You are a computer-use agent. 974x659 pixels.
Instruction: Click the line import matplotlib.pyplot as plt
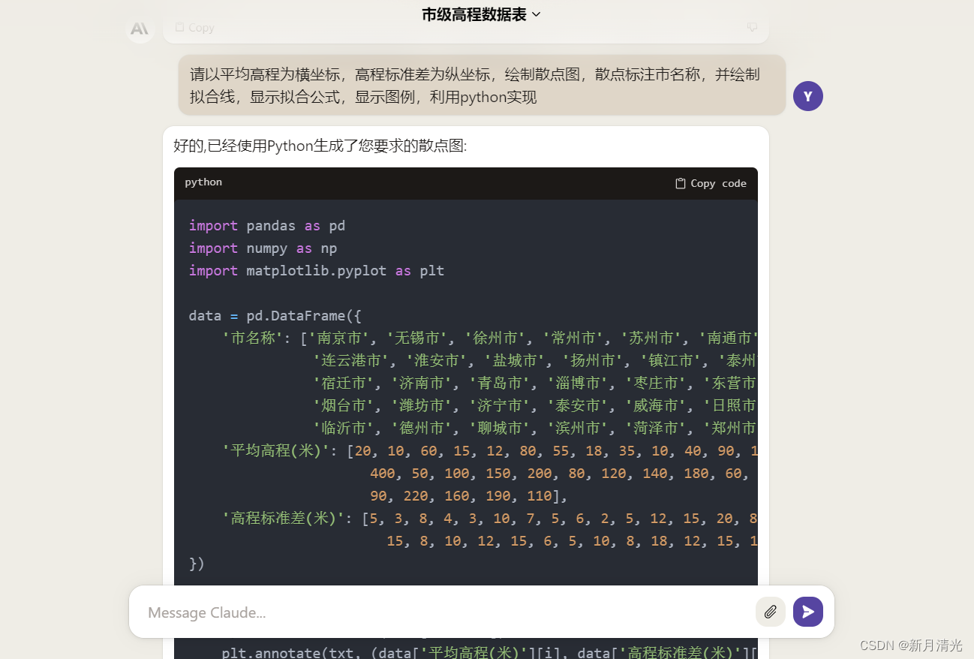pos(316,271)
